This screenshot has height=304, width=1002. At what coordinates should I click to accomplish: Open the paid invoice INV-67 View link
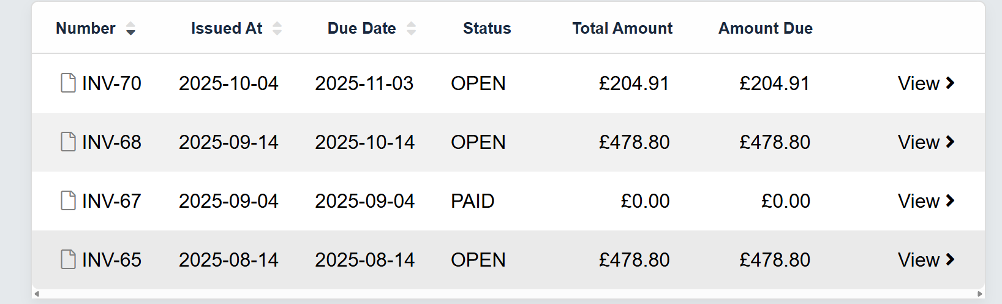[918, 201]
